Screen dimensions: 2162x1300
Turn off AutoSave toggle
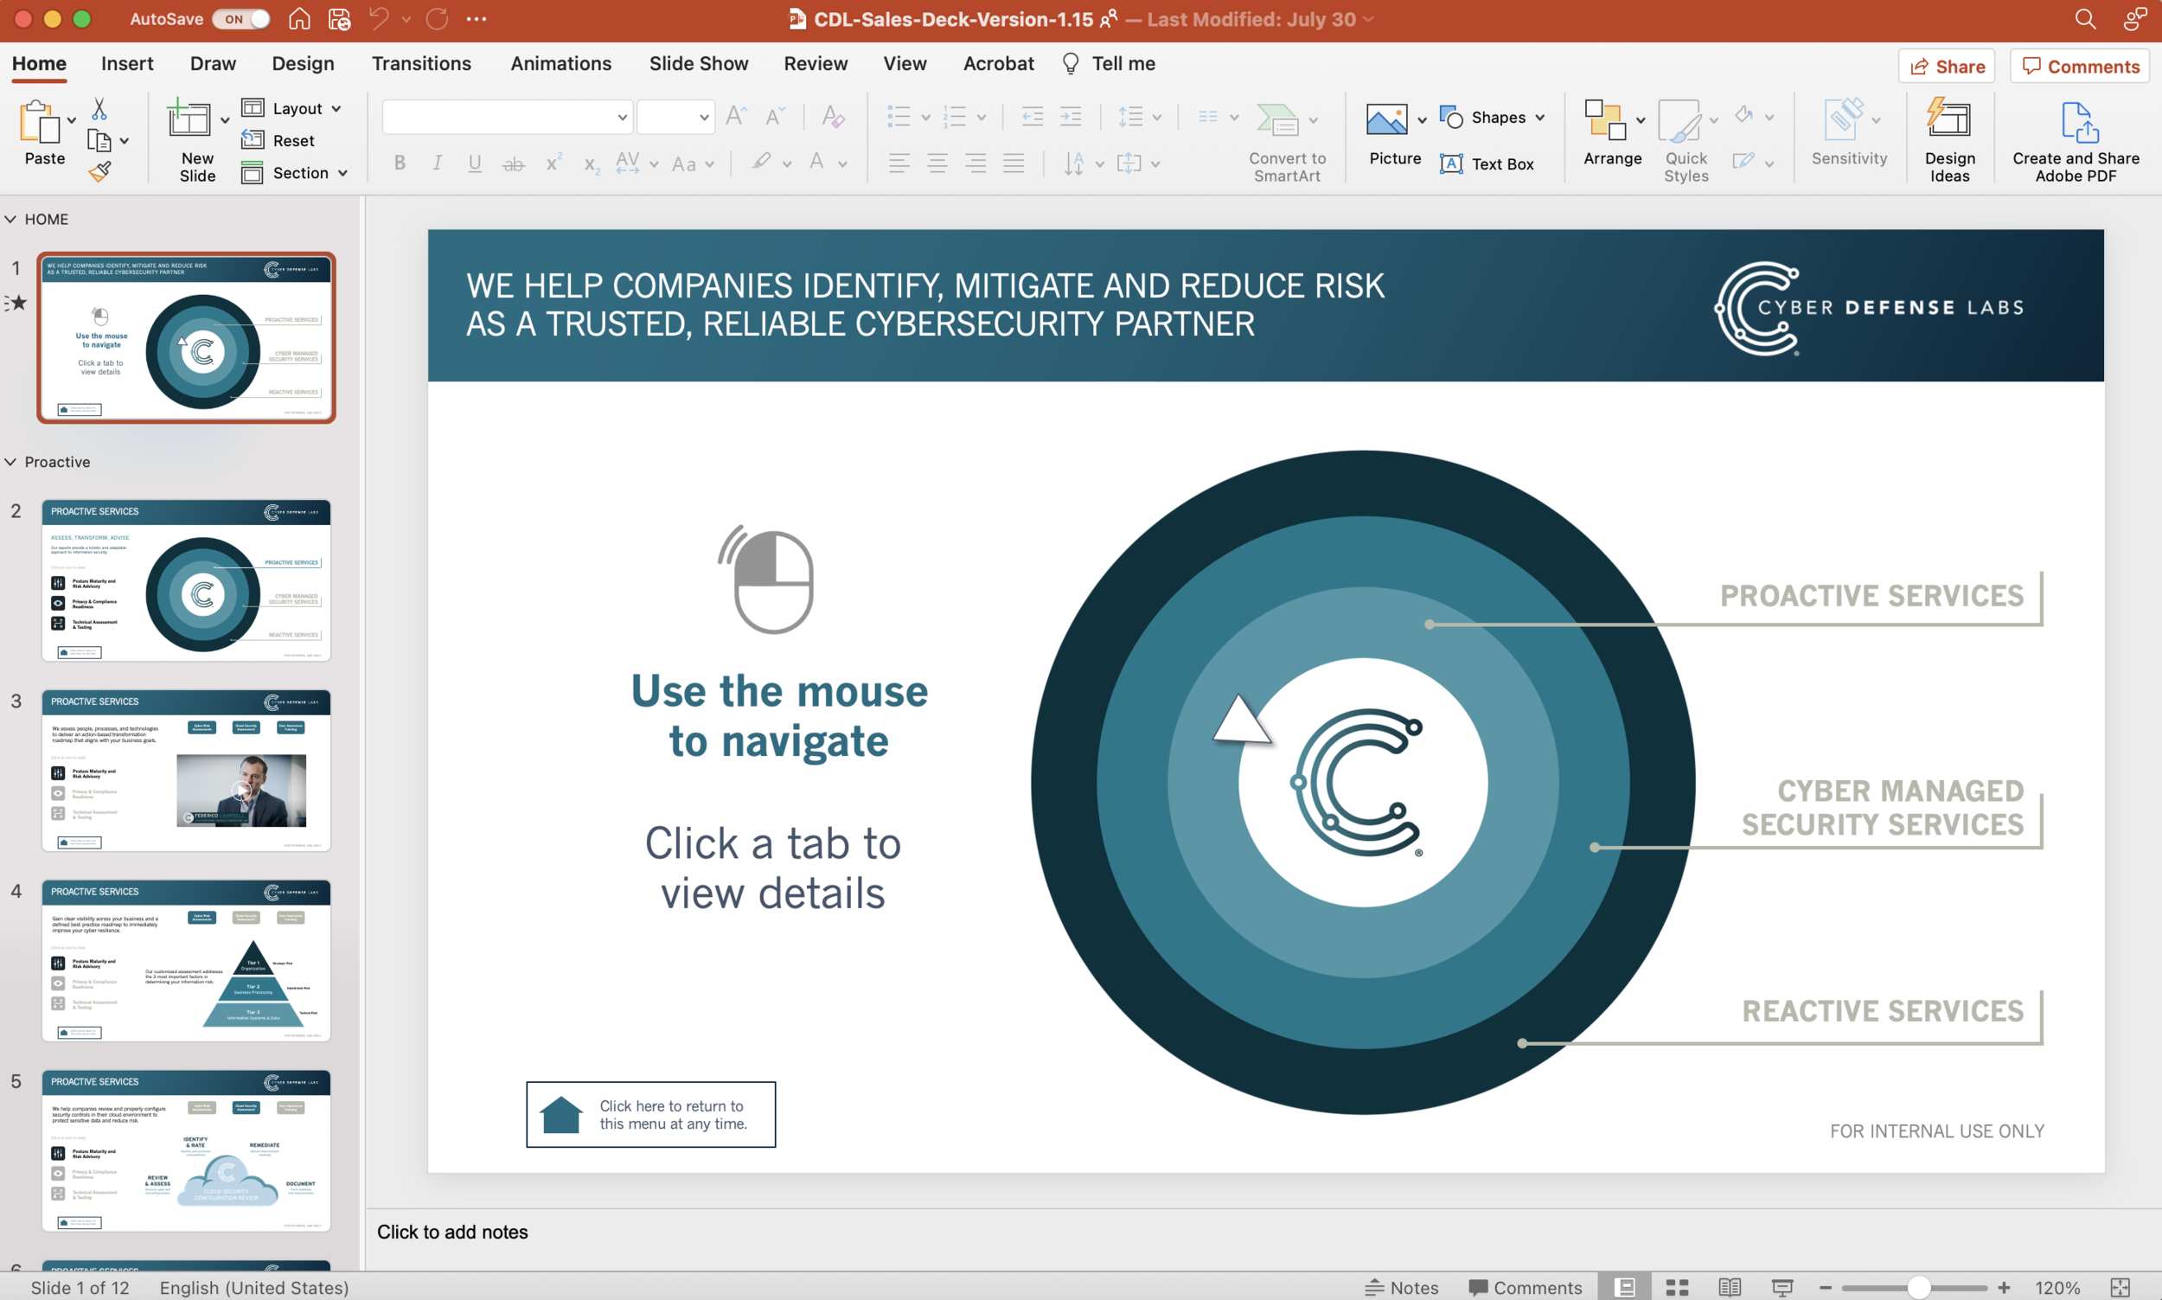pyautogui.click(x=240, y=19)
